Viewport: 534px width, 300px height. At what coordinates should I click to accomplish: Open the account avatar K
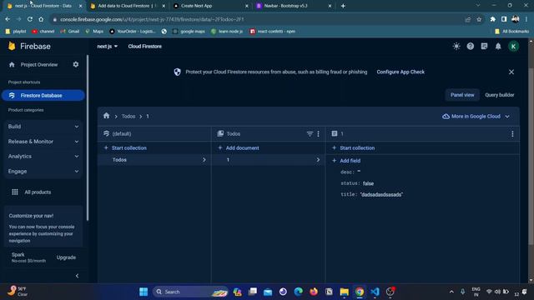514,47
